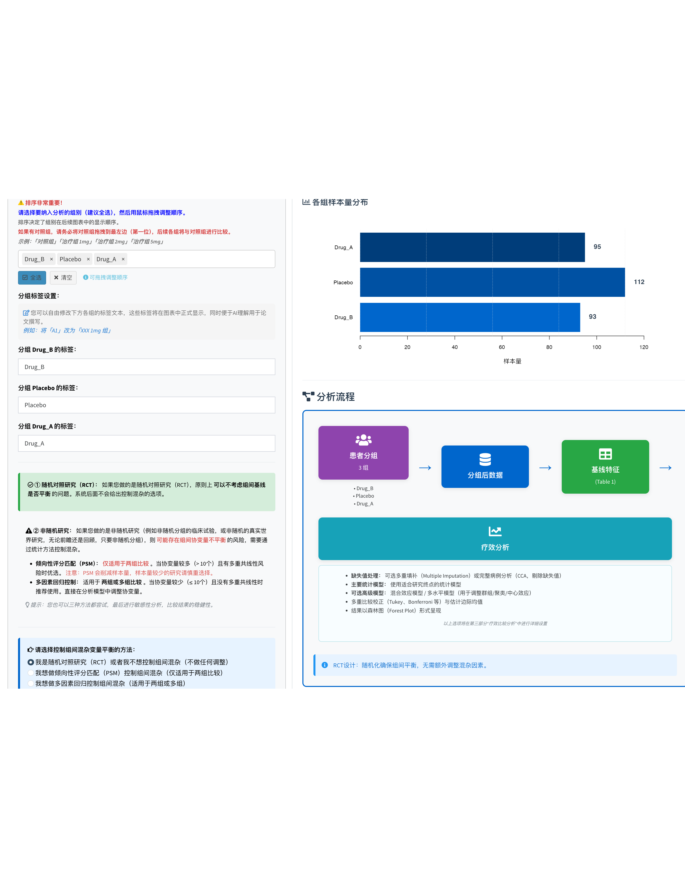This screenshot has height=888, width=685.
Task: Select the RCT no-adjustment radio option
Action: [31, 662]
